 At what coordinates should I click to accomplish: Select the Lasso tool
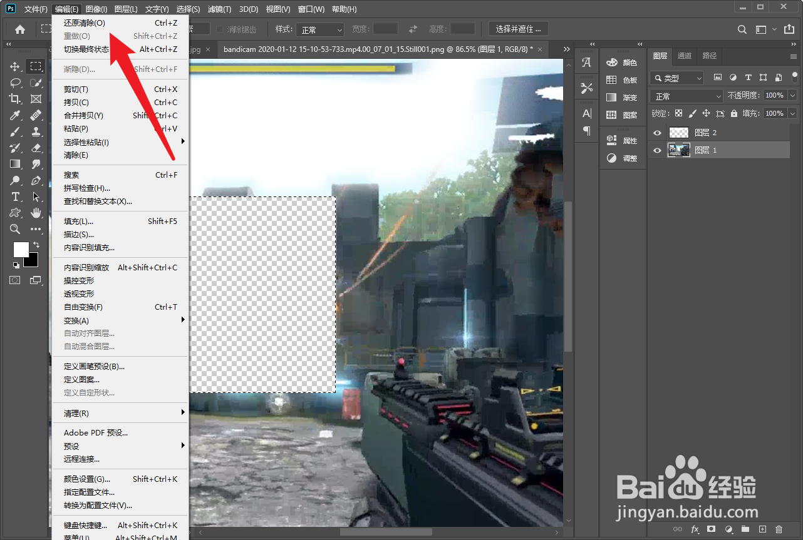coord(15,83)
